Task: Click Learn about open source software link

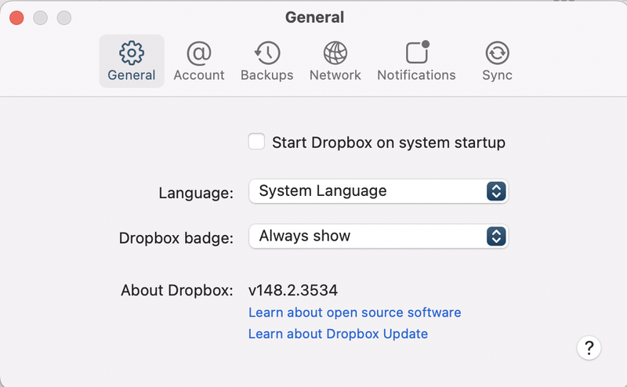Action: 355,313
